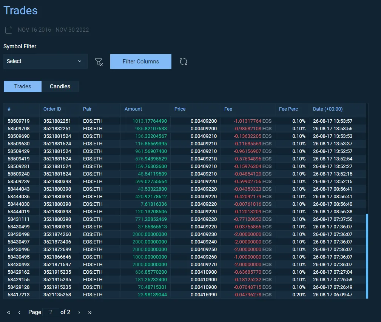The height and width of the screenshot is (322, 381).
Task: Go to the previous page
Action: coord(19,313)
